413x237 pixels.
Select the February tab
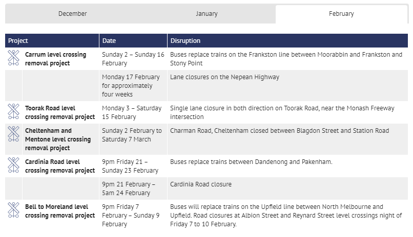click(341, 14)
